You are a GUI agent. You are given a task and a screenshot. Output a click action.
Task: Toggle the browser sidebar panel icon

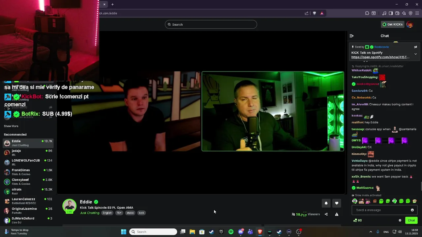(391, 13)
